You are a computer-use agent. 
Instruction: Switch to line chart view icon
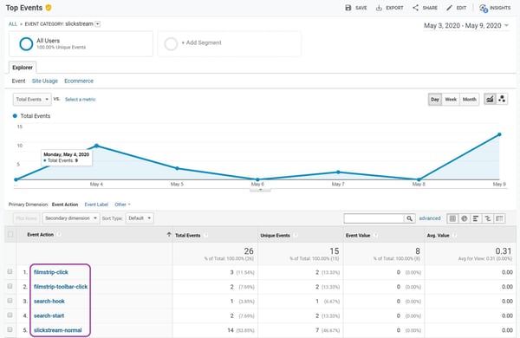tap(490, 99)
